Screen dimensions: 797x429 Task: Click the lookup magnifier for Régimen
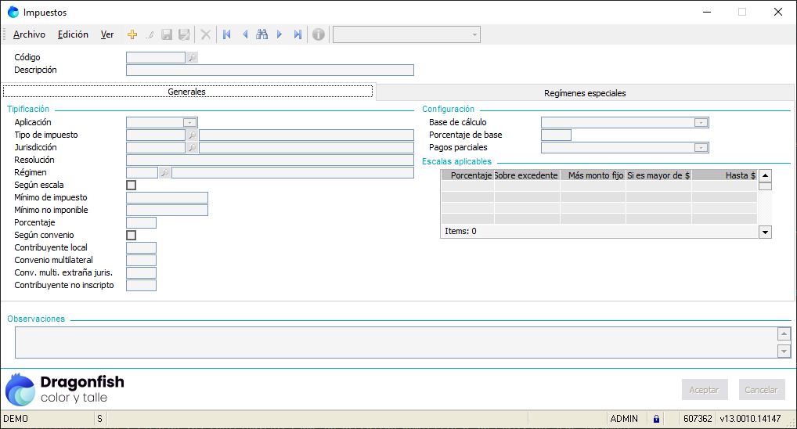164,173
